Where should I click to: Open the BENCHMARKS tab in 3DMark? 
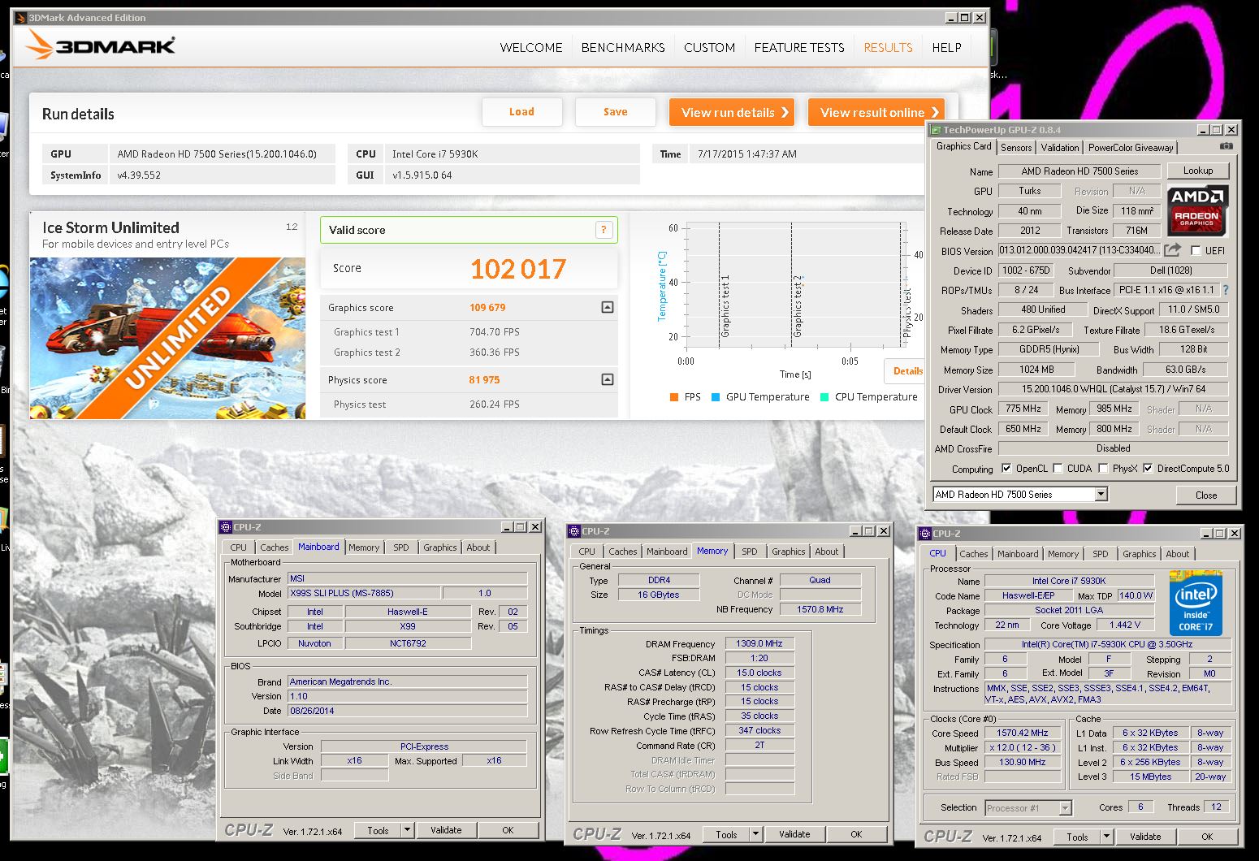[x=623, y=48]
